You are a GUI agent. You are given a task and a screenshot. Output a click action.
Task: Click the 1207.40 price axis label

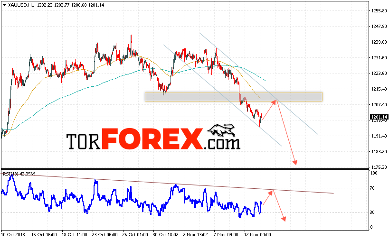point(379,104)
